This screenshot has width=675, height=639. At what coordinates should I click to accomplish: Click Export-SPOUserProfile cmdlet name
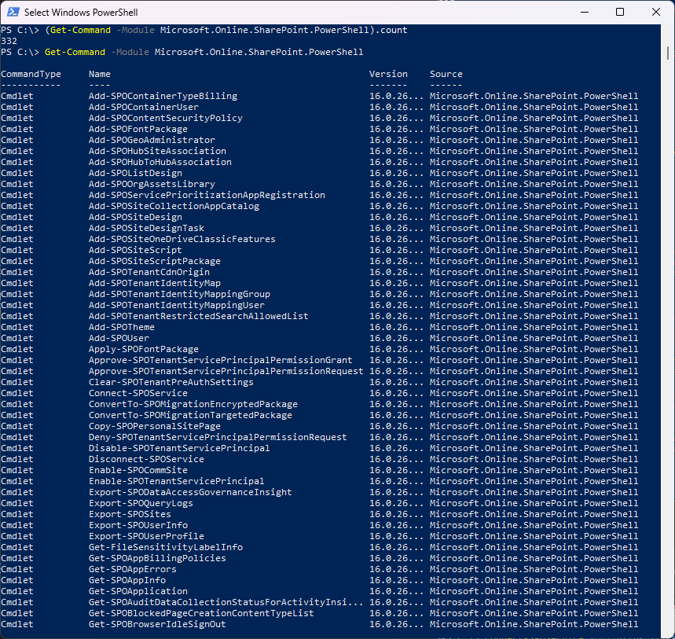[146, 536]
